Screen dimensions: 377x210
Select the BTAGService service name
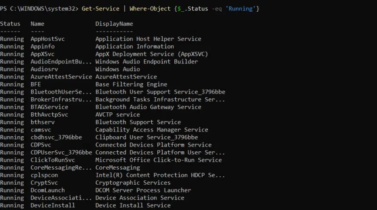(49, 107)
